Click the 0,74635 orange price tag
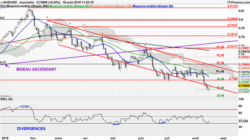Image resolution: width=250 pixels, height=140 pixels. 244,68
